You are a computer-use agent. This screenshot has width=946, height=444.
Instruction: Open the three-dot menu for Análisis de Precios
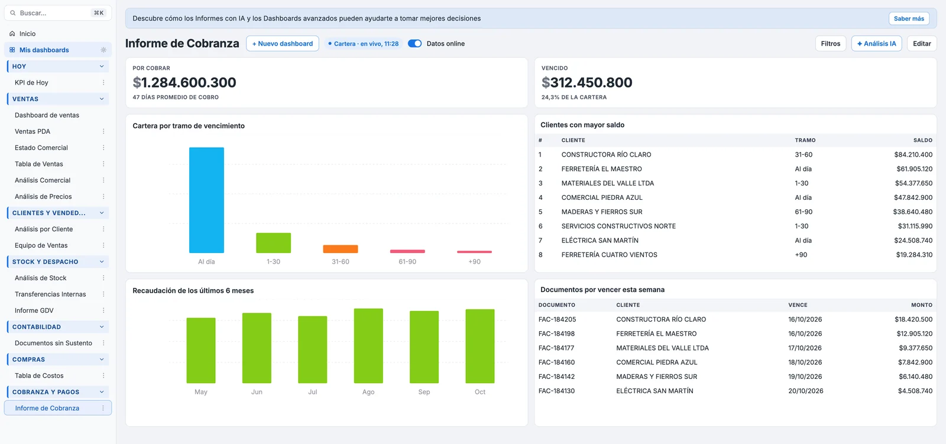point(103,196)
